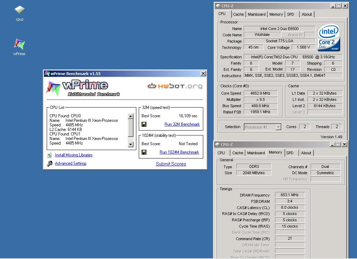
Task: Click the memory Type value DDR3
Action: point(254,166)
